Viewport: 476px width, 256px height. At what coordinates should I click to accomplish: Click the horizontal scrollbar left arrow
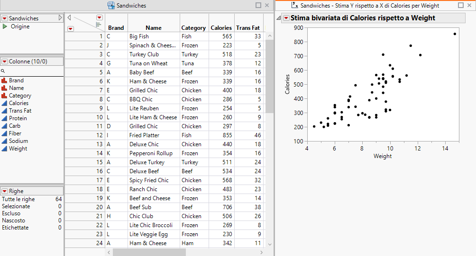[x=109, y=252]
